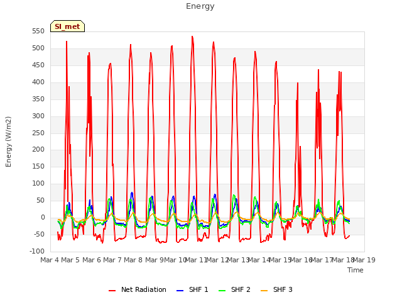Viewport: 402px width, 302px height.
Task: Click the 450 y-axis tick label
Action: [38, 65]
